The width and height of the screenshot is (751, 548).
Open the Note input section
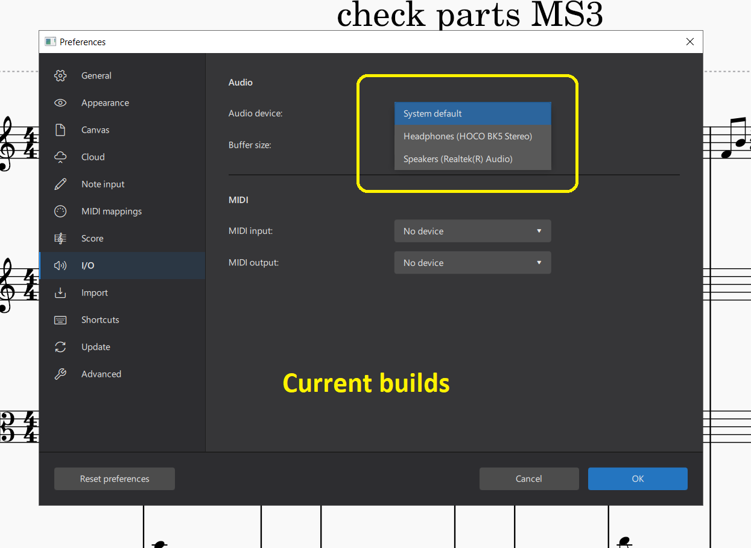point(122,184)
